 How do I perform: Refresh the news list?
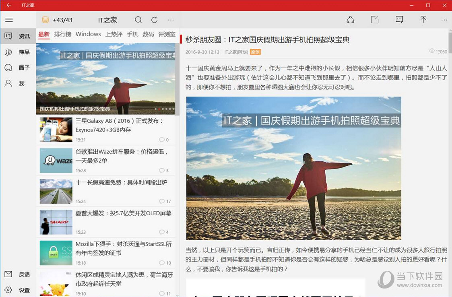tap(155, 20)
